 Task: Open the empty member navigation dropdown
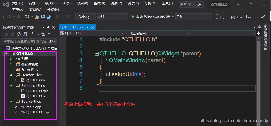tap(223, 33)
